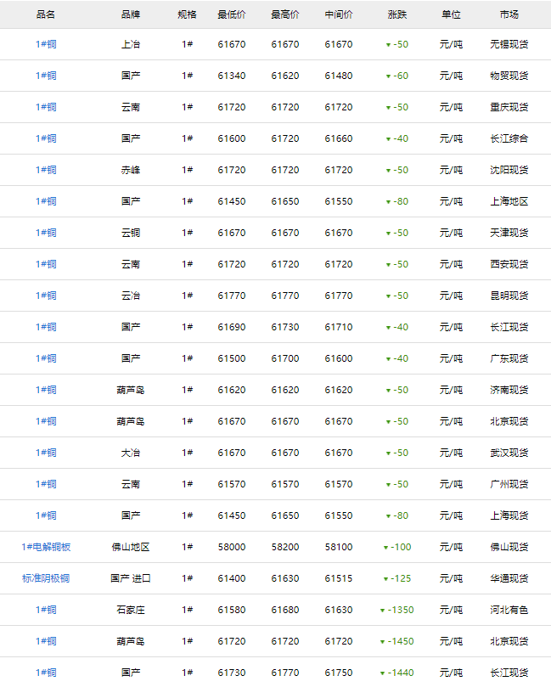The height and width of the screenshot is (687, 551).
Task: Click the 品名 column header
Action: [46, 14]
